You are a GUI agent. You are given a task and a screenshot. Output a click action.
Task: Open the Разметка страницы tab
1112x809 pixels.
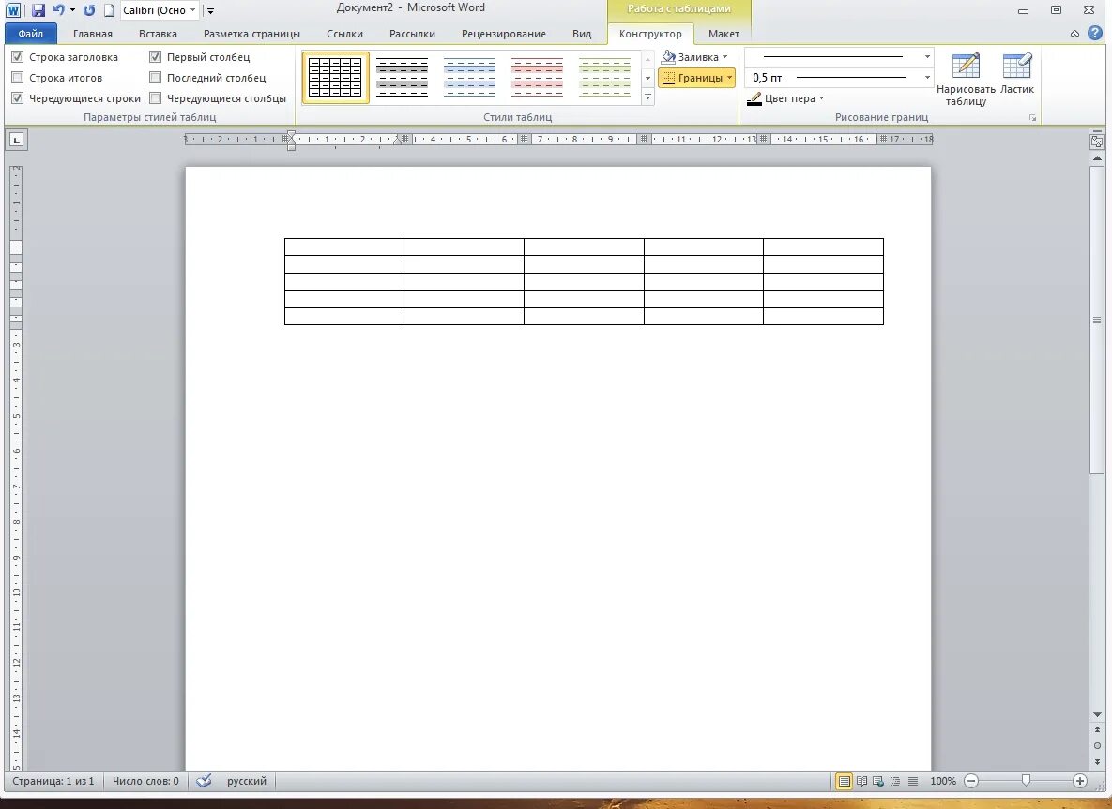pos(251,34)
